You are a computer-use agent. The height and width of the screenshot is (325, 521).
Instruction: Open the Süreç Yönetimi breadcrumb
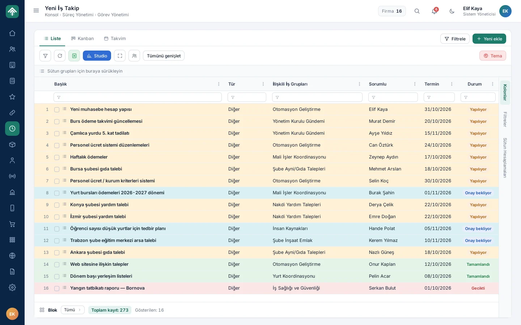[x=78, y=15]
